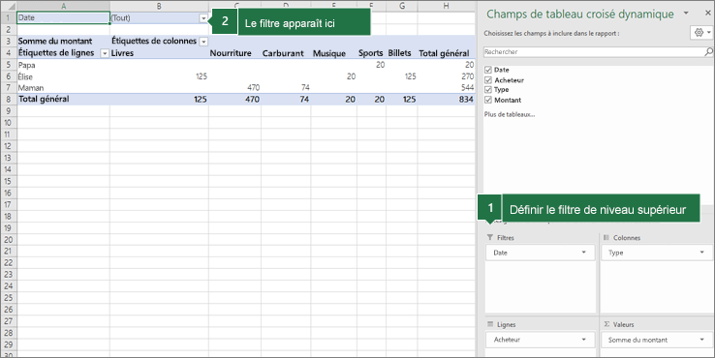Open Acheteur dropdown in Lignes area
715x358 pixels.
pos(583,340)
